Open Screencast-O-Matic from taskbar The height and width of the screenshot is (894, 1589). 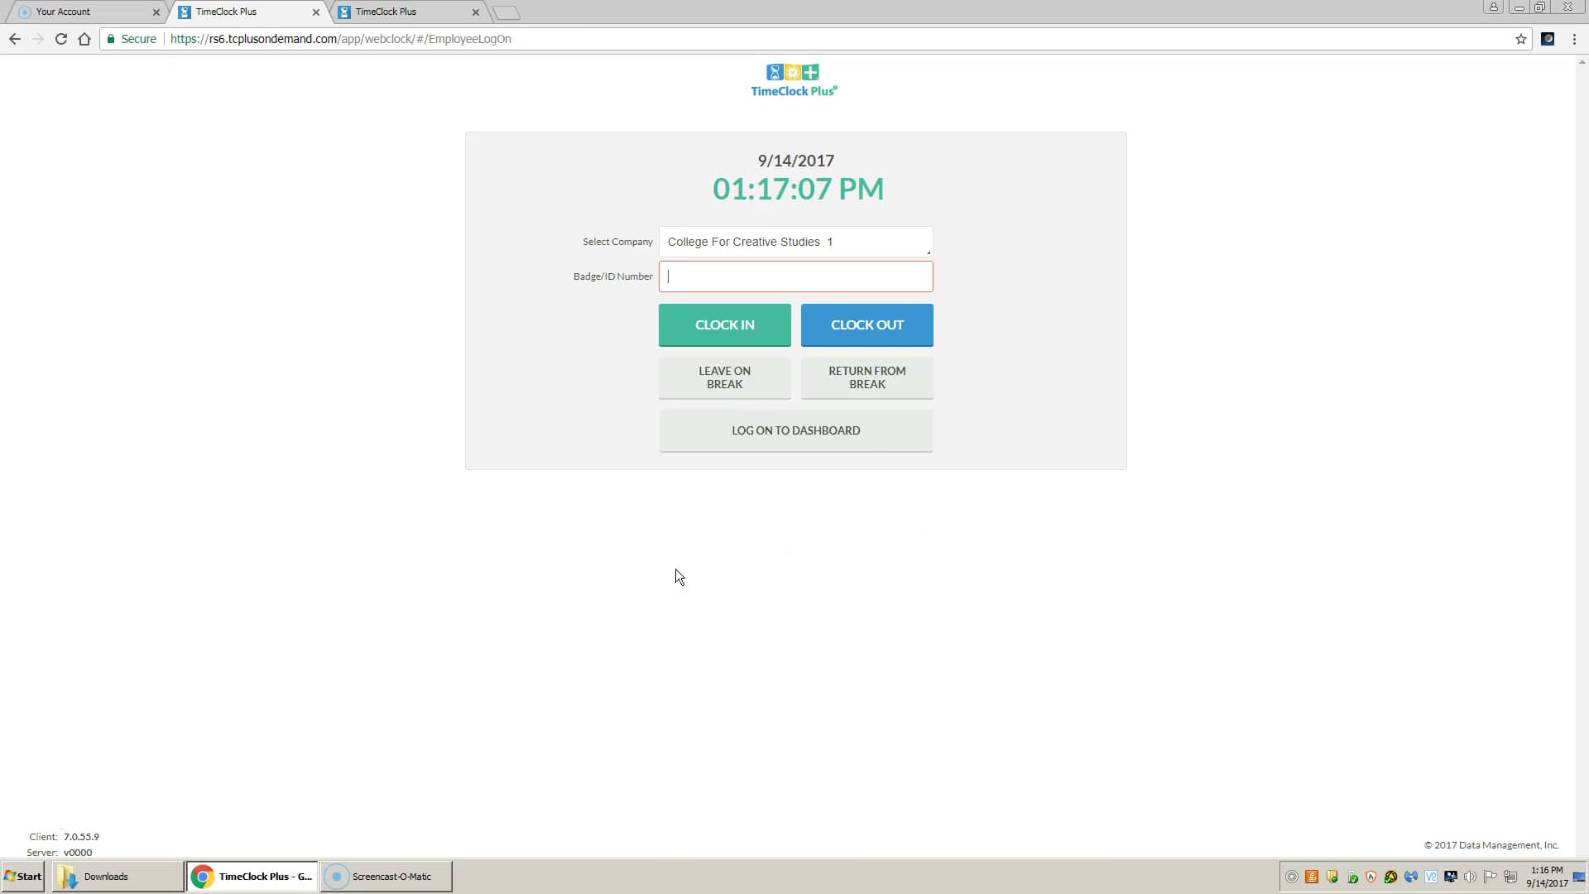386,876
